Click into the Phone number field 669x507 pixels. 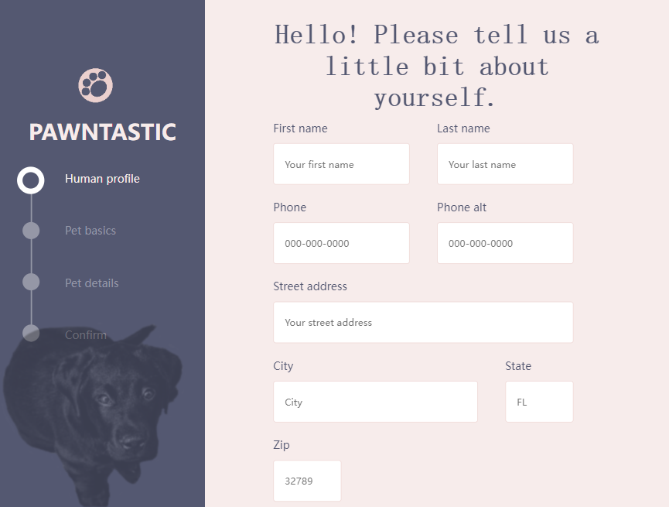click(341, 243)
